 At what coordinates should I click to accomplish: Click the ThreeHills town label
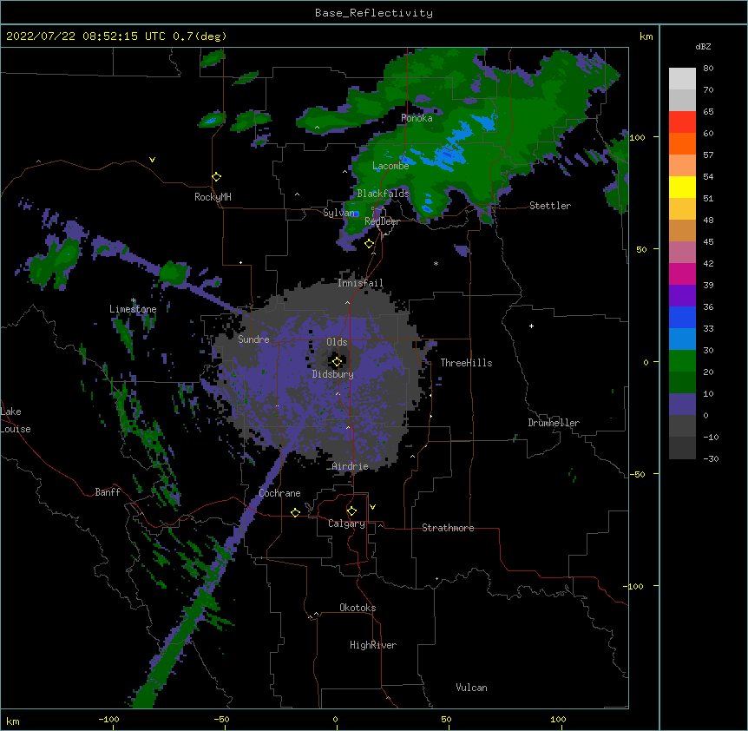pyautogui.click(x=466, y=363)
